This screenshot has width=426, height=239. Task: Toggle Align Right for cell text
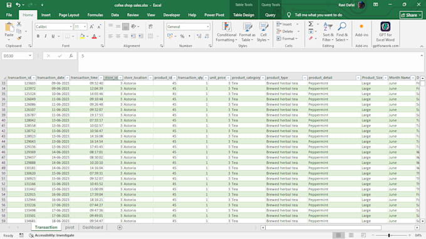125,36
